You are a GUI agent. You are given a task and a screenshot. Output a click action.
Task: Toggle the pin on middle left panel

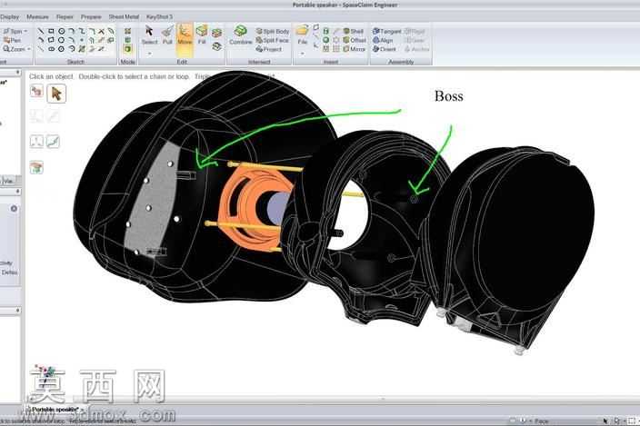[x=17, y=191]
